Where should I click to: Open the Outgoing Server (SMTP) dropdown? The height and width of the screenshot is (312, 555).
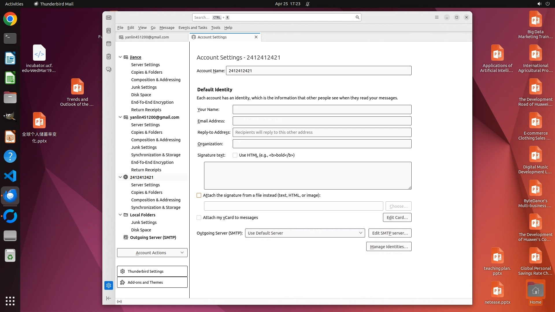(305, 233)
